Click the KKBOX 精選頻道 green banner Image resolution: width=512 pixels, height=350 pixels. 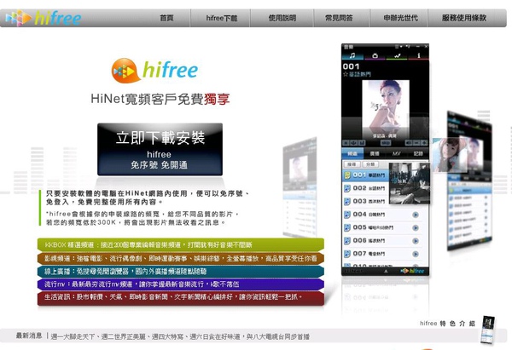pos(181,244)
